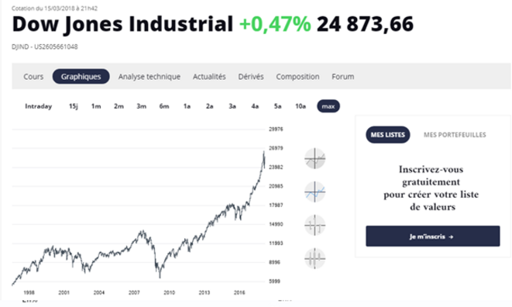The width and height of the screenshot is (512, 307).
Task: Set chart range to 15j
Action: click(74, 106)
